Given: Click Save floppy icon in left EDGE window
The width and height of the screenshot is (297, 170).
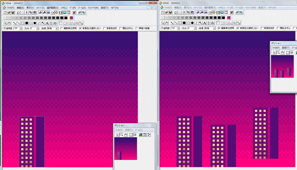Looking at the screenshot, I should tap(13, 13).
